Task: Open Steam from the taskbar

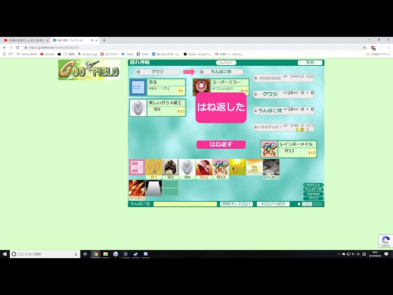Action: [x=136, y=254]
